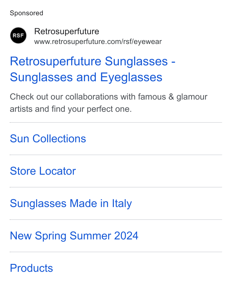Click 'eyewear' at the end of the URL
232x284 pixels.
pyautogui.click(x=148, y=42)
